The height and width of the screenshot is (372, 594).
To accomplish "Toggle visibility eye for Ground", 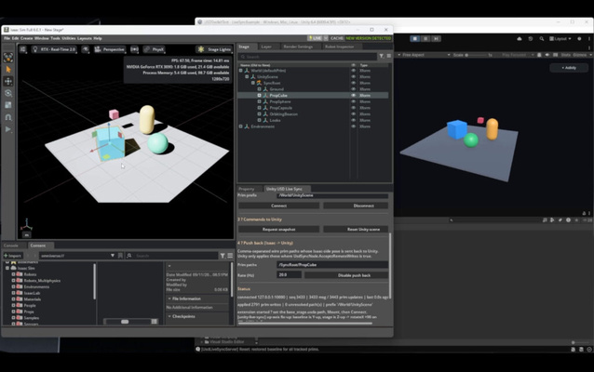I will pyautogui.click(x=354, y=89).
